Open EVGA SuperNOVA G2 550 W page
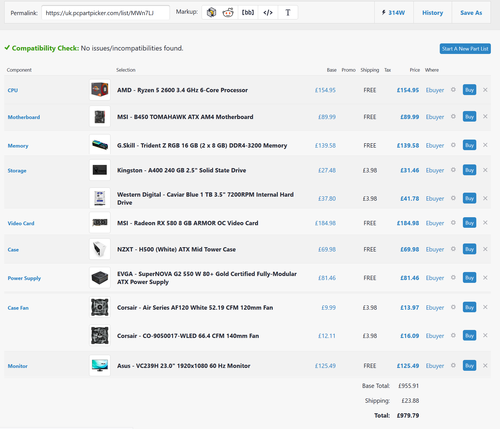 tap(207, 278)
